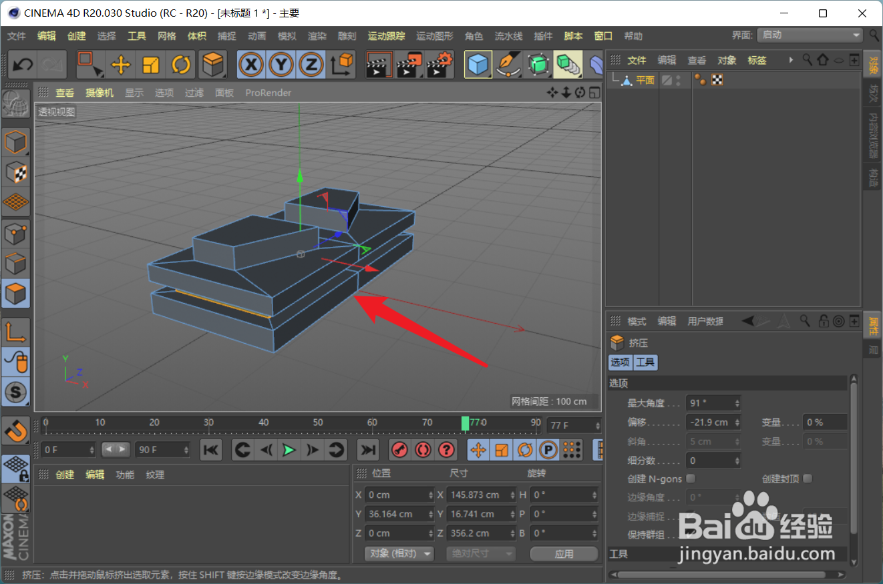The image size is (883, 584).
Task: Switch to model mode in the left toolbar
Action: click(x=15, y=141)
